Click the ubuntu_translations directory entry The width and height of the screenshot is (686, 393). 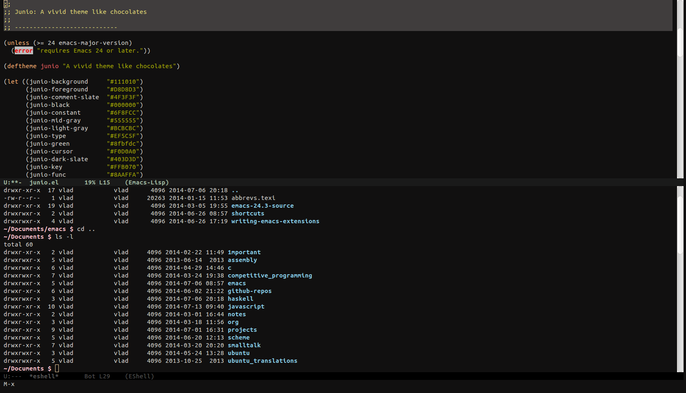pyautogui.click(x=263, y=361)
